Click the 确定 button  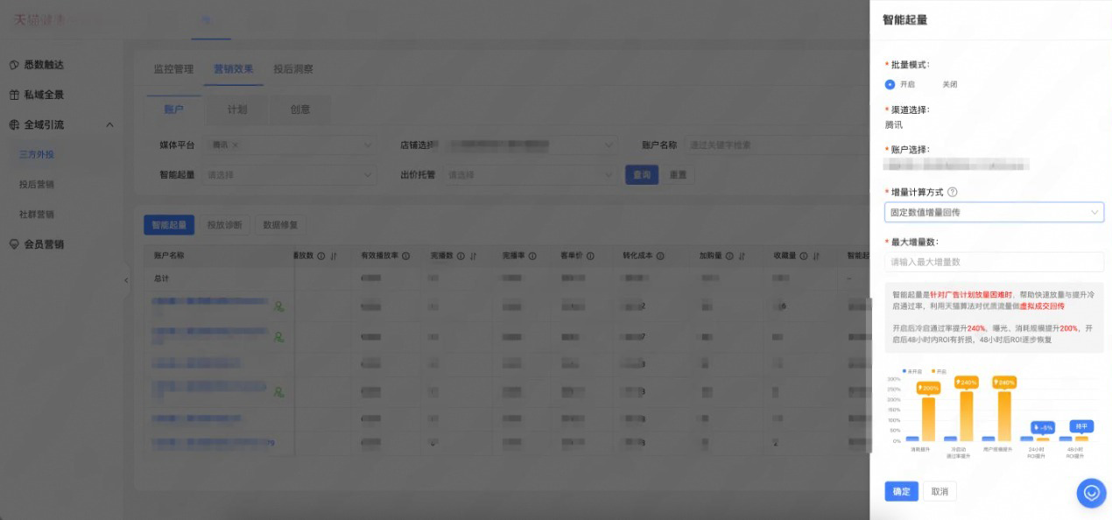coord(901,491)
